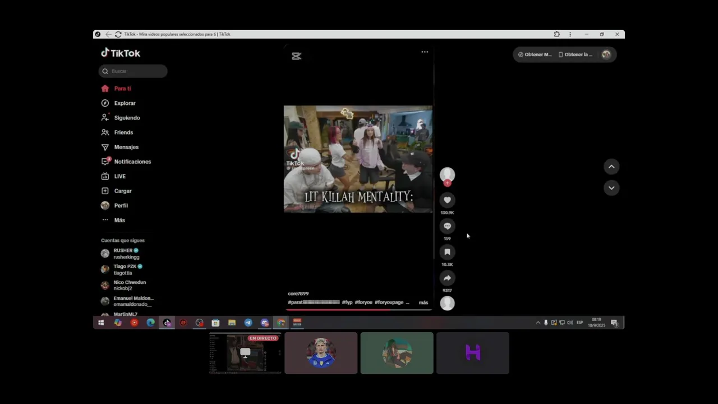Expand the Más menu in sidebar

coord(113,220)
